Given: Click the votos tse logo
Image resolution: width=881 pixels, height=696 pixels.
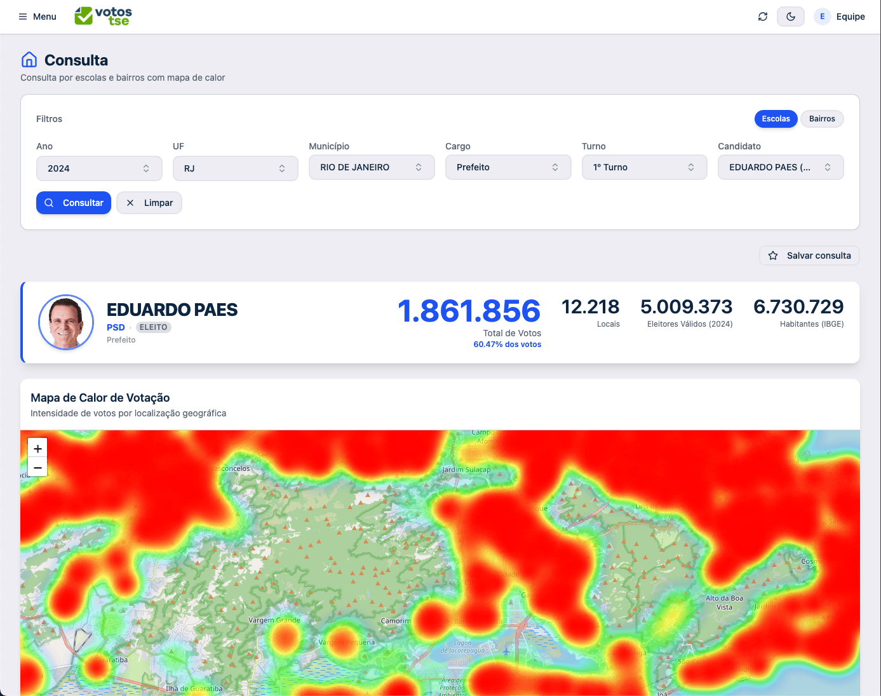Looking at the screenshot, I should click(x=102, y=17).
